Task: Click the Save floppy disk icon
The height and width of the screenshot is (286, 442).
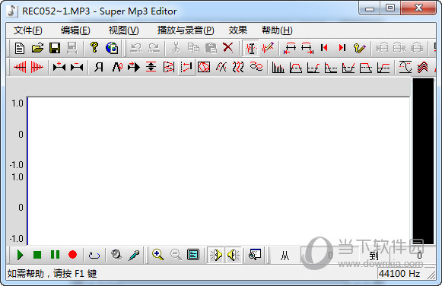Action: (x=55, y=48)
